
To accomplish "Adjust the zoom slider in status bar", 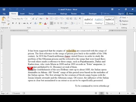I will coord(119,93).
